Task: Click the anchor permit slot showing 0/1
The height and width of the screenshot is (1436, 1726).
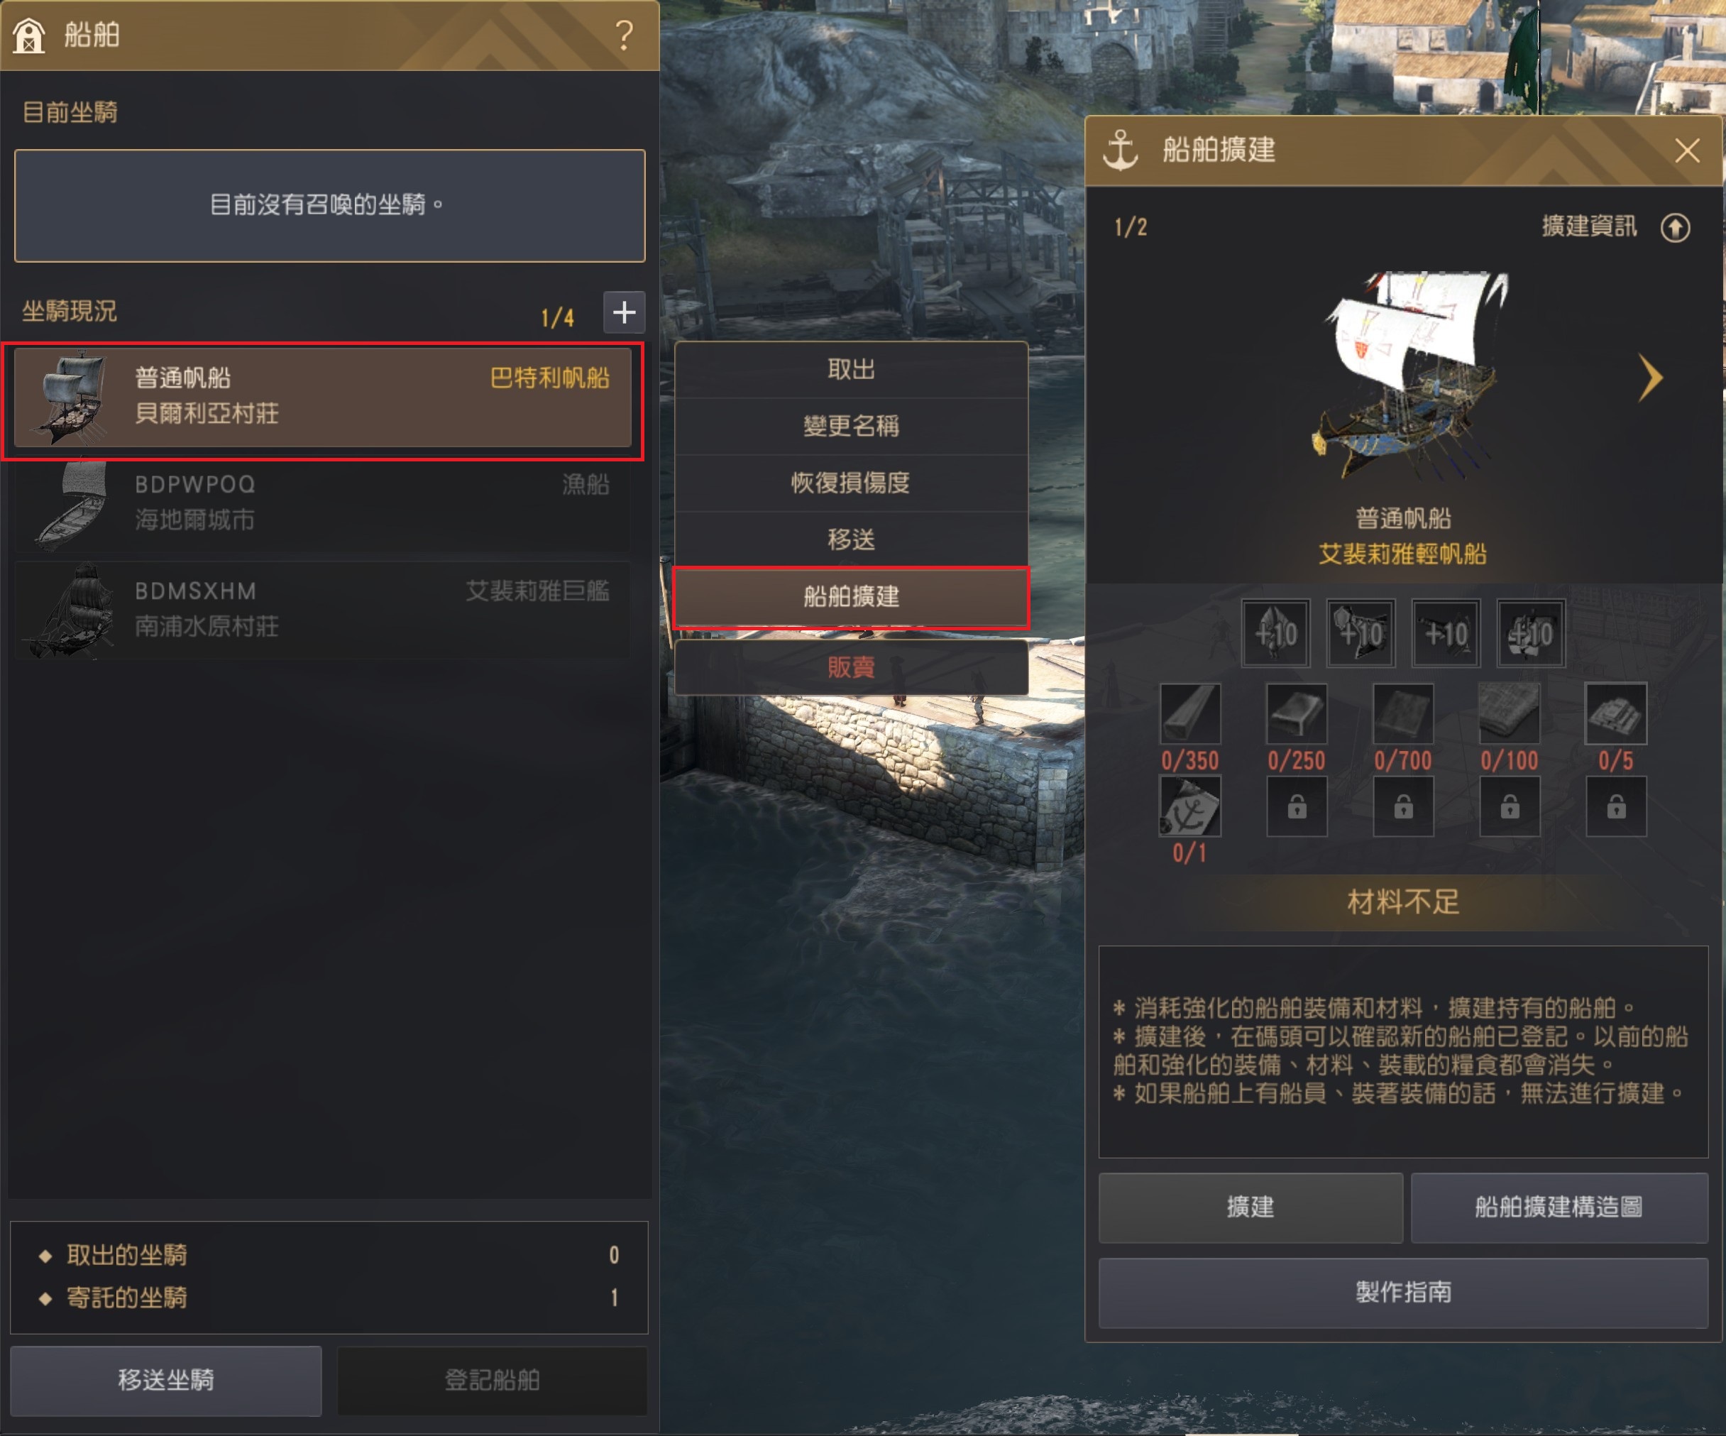Action: 1189,806
